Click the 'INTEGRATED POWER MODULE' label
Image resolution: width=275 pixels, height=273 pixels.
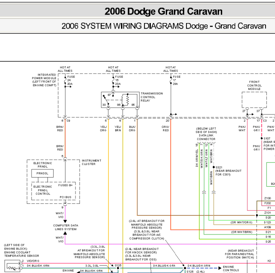click(x=44, y=80)
